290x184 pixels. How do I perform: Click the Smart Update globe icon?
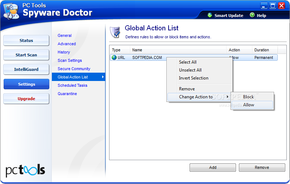(210, 15)
